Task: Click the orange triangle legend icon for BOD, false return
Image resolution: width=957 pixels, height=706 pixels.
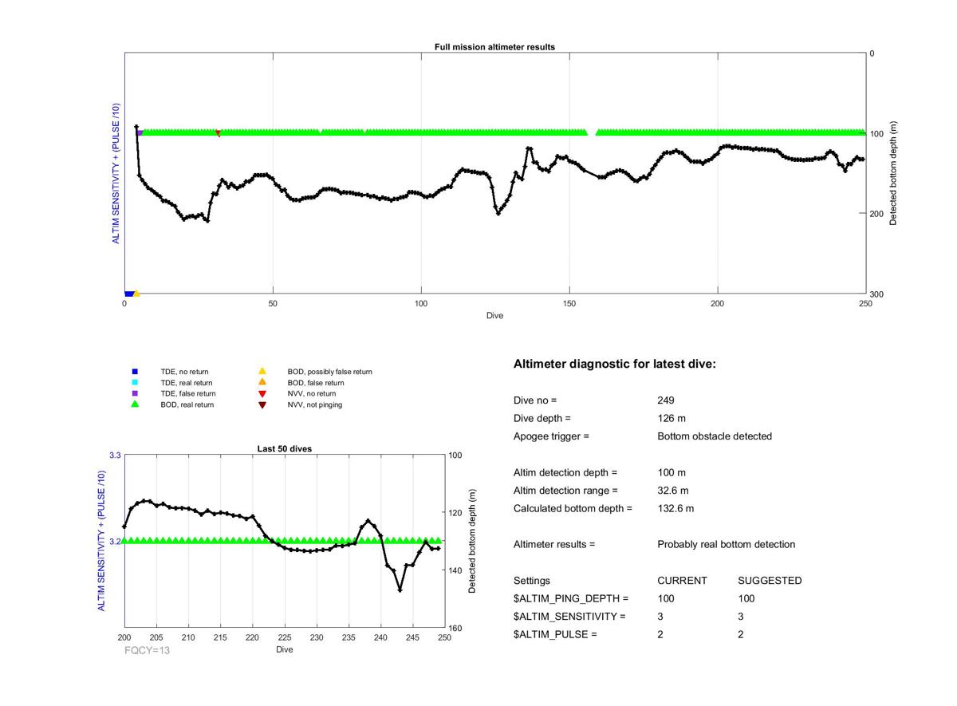Action: point(262,383)
